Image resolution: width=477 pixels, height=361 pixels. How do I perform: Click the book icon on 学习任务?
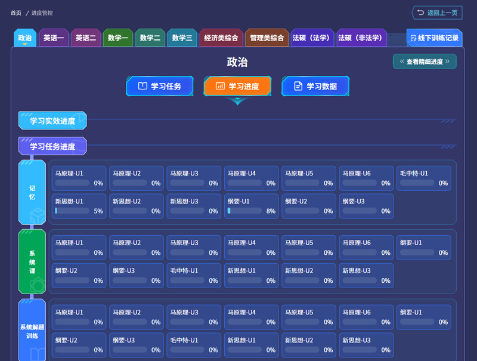(x=143, y=87)
